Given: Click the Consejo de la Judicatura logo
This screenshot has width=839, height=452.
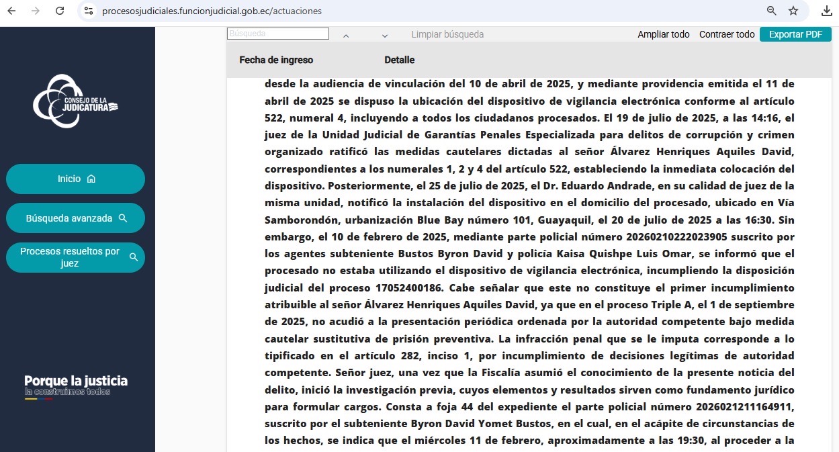Looking at the screenshot, I should tap(75, 101).
